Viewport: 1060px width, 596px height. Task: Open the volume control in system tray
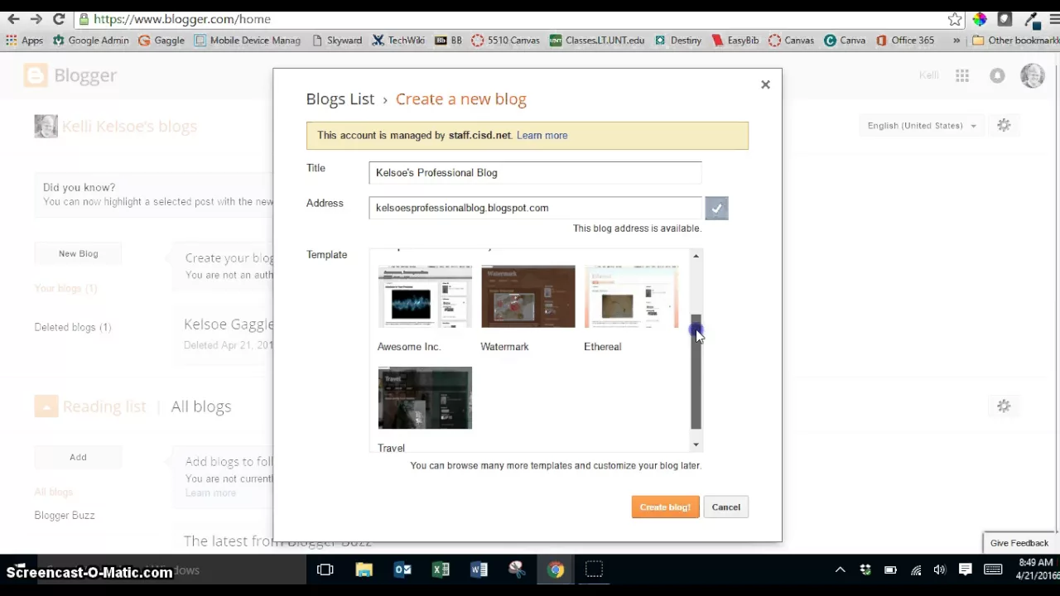940,570
